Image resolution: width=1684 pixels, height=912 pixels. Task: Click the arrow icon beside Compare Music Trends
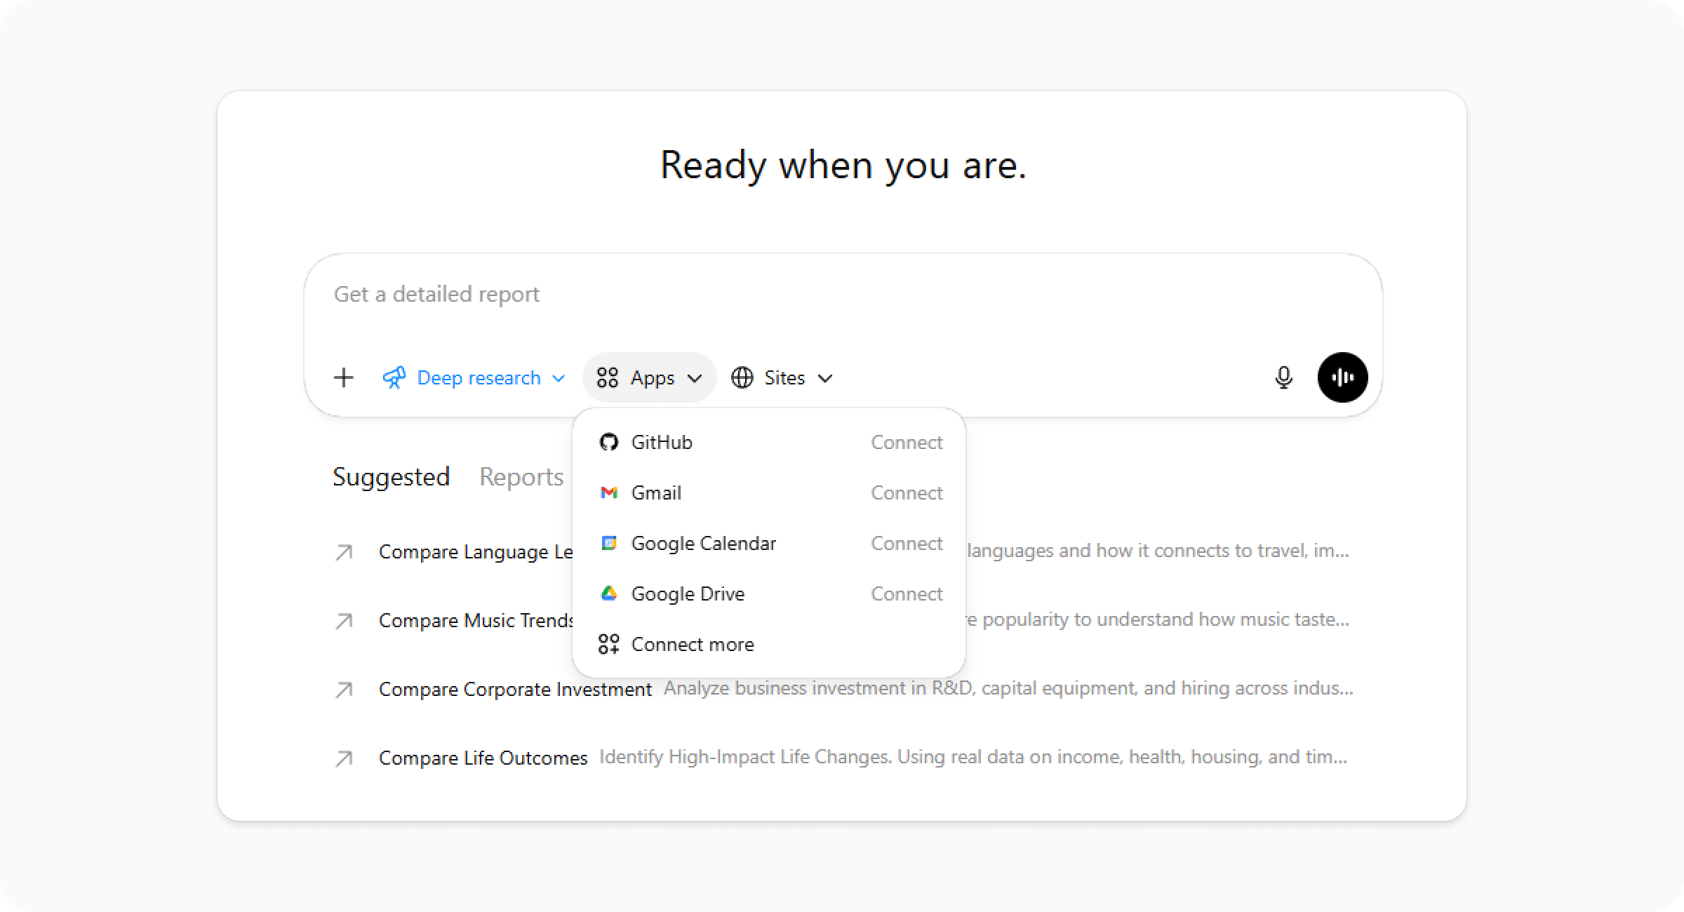(x=343, y=620)
